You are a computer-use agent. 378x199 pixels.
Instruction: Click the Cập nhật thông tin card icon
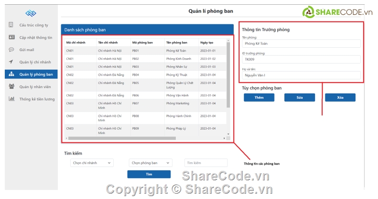pyautogui.click(x=11, y=37)
